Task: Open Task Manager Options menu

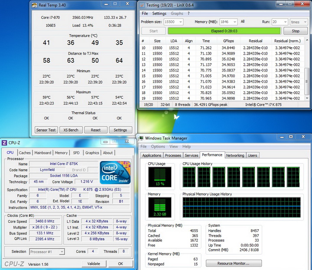Action: pyautogui.click(x=158, y=146)
